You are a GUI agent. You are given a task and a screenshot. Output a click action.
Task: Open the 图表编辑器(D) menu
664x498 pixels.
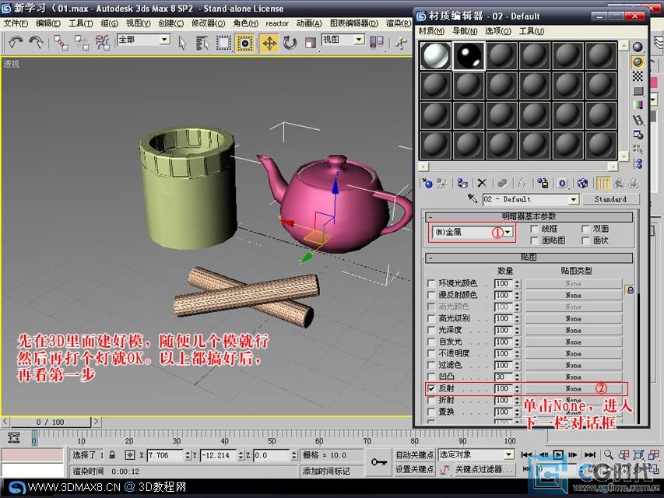354,23
